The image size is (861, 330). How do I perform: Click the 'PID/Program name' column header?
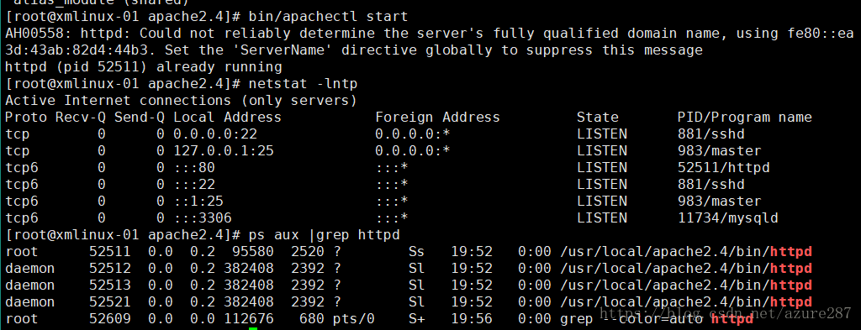coord(745,118)
